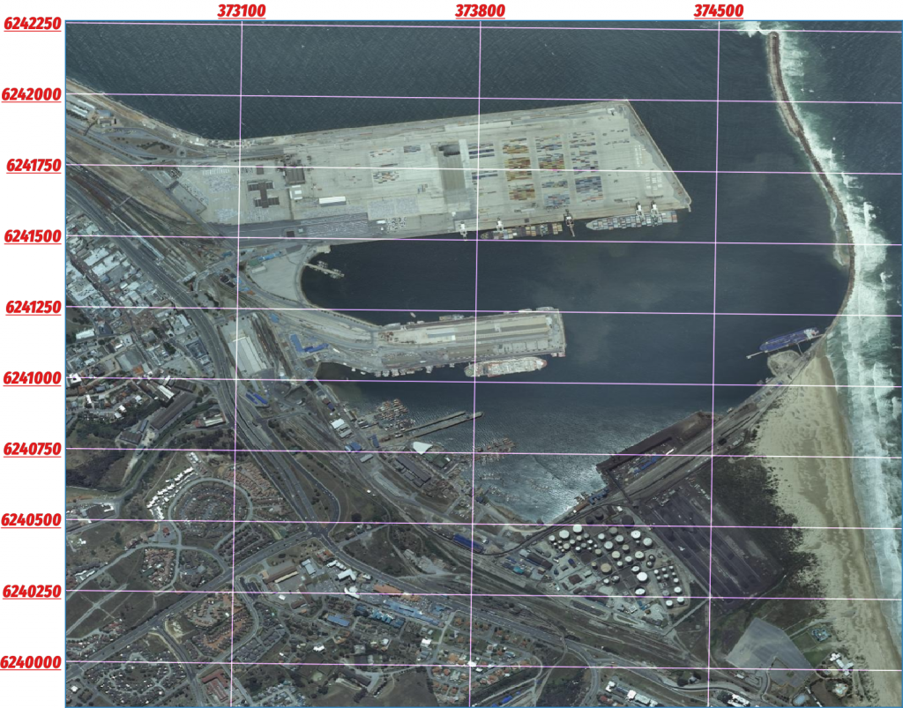Select the 6240750 northing label
903x708 pixels.
[x=34, y=449]
